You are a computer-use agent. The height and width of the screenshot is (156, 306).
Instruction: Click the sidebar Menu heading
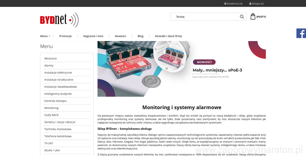(47, 46)
